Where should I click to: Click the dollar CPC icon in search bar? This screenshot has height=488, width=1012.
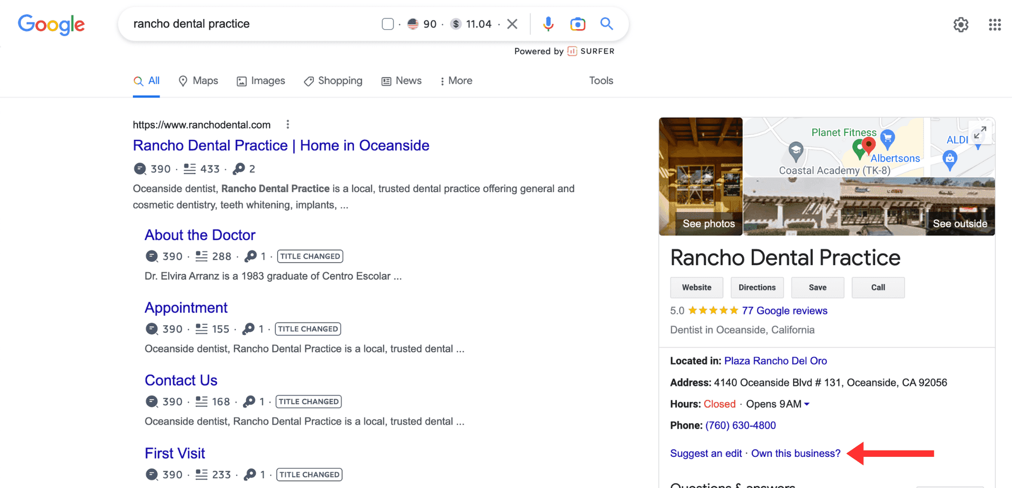tap(456, 24)
